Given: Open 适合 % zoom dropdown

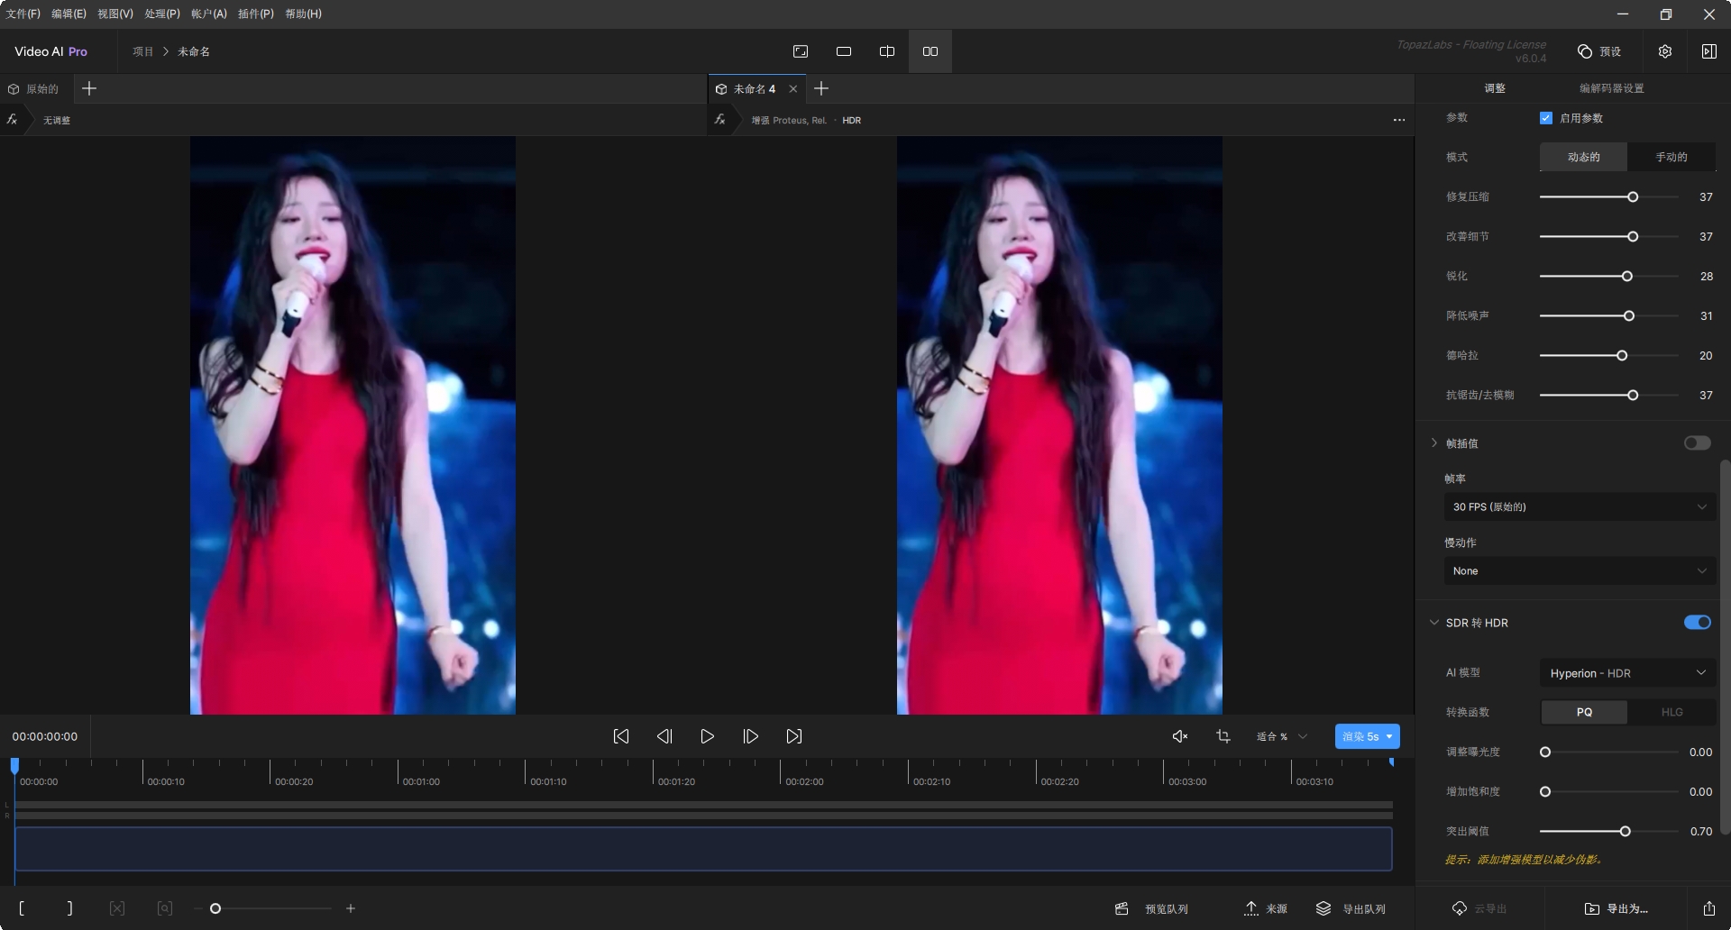Looking at the screenshot, I should [1282, 736].
